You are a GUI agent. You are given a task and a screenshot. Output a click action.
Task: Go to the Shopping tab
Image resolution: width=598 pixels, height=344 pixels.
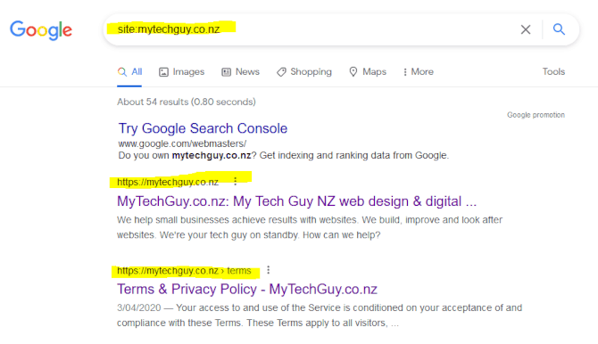(x=304, y=71)
